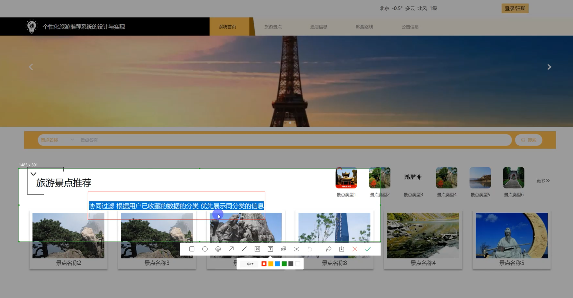Expand the 景点名称 search field dropdown

click(x=57, y=140)
